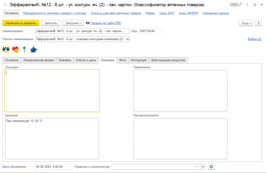The image size is (266, 173).
Task: Open the Цены ЖНВЛП link
Action: tap(189, 13)
